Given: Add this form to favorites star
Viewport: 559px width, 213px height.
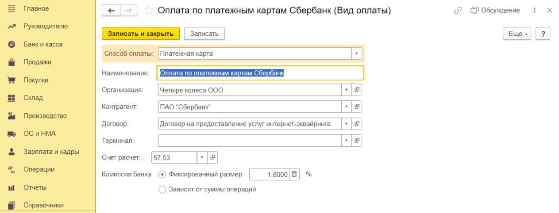Looking at the screenshot, I should coord(149,10).
